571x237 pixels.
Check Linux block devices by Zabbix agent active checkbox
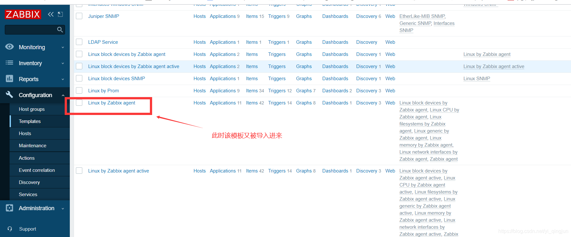[79, 66]
